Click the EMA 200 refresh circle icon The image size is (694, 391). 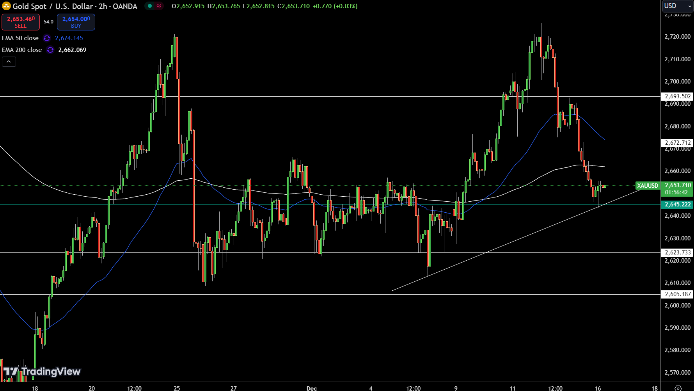pyautogui.click(x=50, y=50)
